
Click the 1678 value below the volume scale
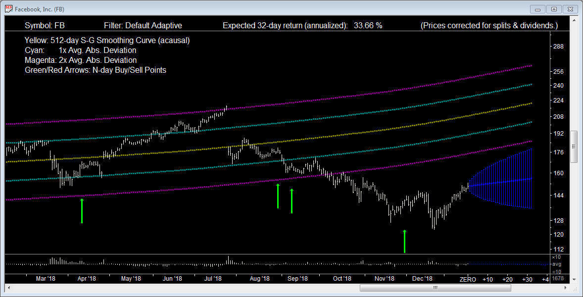[557, 278]
